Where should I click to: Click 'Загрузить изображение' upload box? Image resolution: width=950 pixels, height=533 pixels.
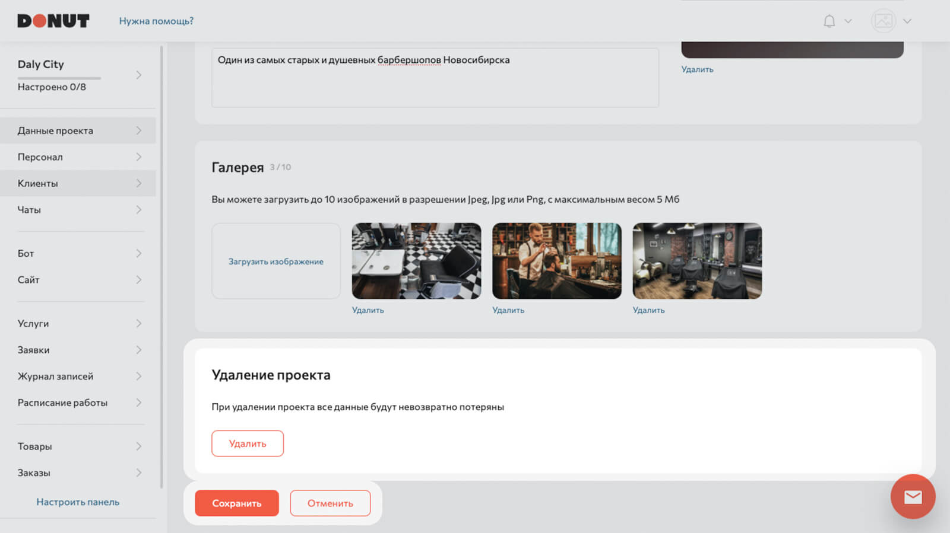(276, 261)
